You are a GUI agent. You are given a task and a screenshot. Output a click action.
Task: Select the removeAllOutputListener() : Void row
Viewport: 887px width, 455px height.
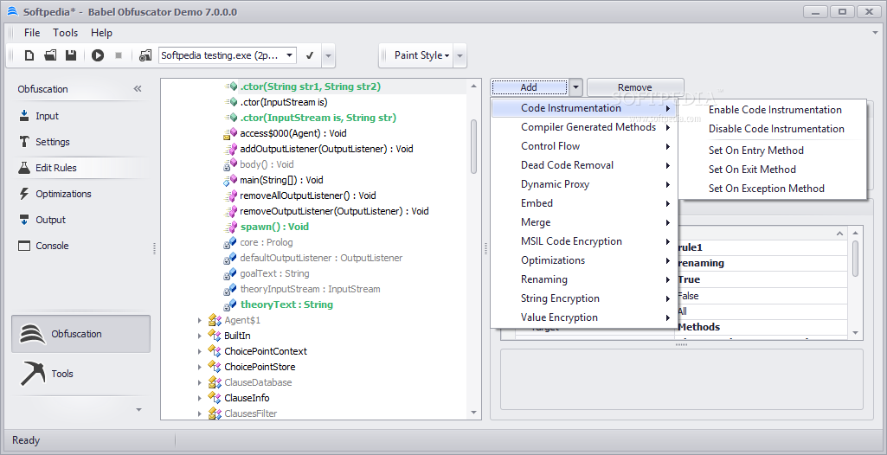tap(308, 195)
